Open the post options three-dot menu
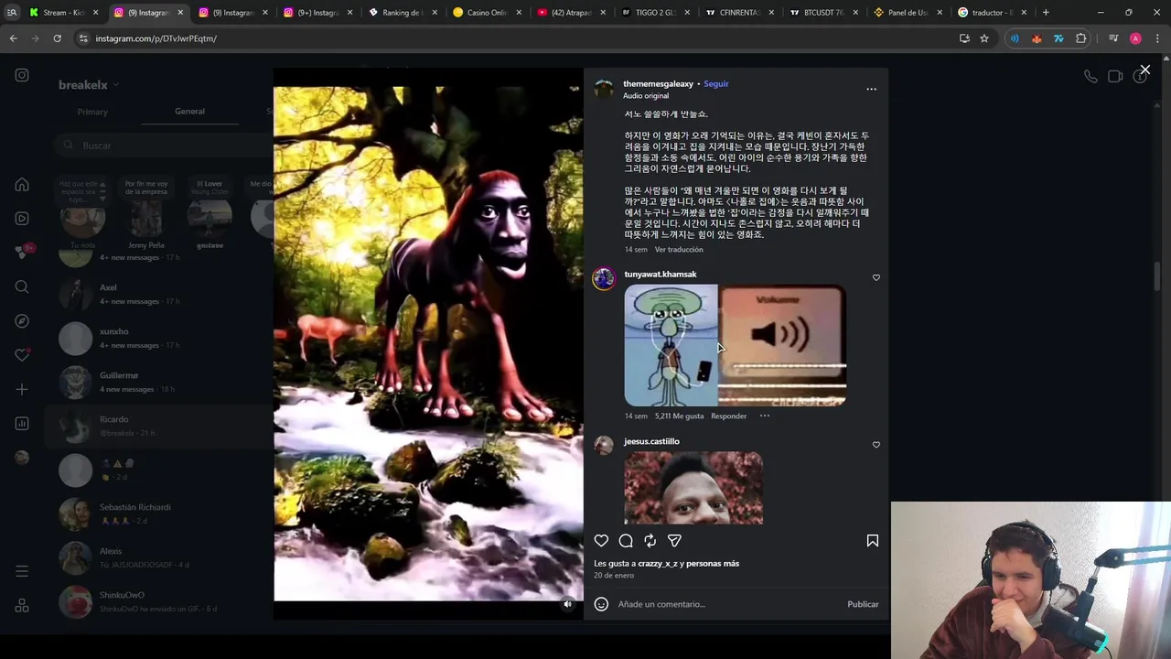 [x=871, y=89]
